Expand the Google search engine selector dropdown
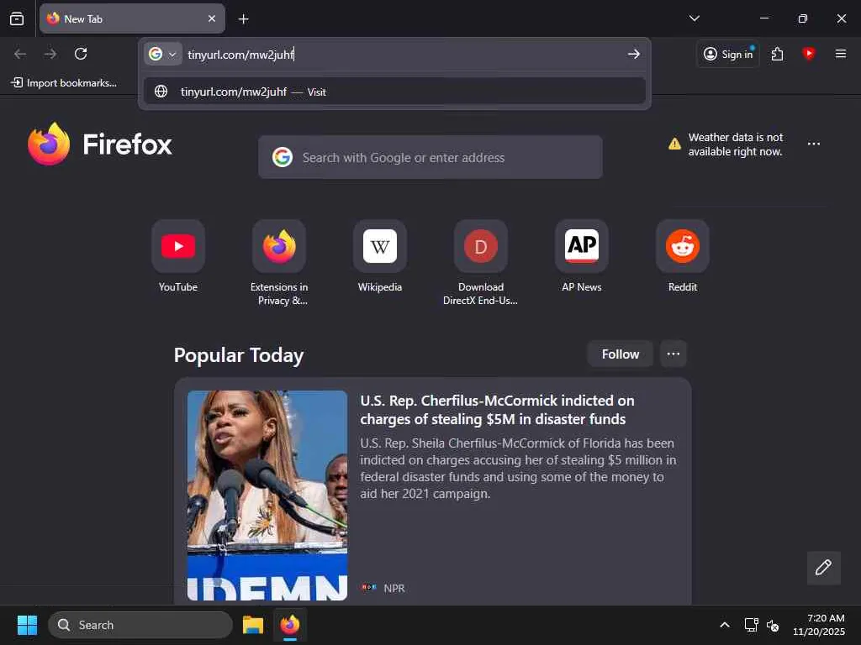The image size is (861, 645). (x=163, y=54)
